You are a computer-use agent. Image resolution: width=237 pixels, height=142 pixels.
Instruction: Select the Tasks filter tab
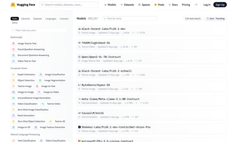point(15,19)
